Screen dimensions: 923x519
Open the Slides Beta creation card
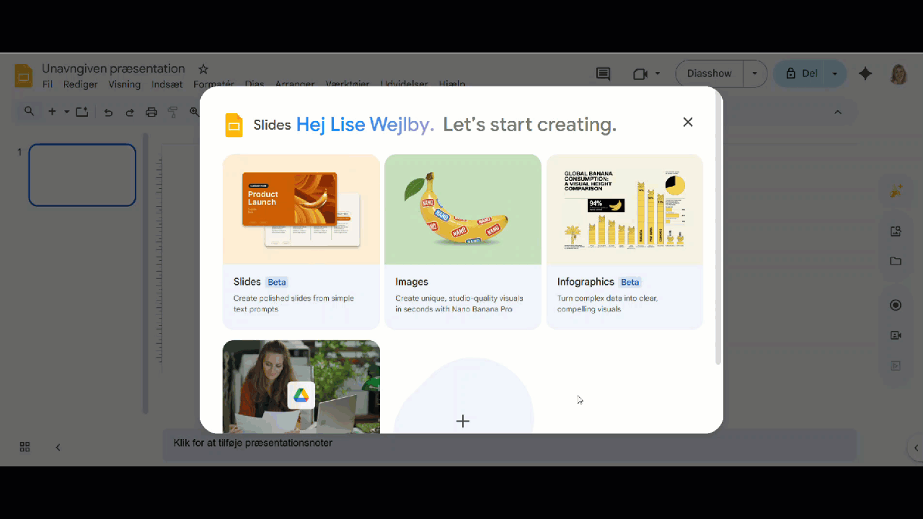coord(301,242)
